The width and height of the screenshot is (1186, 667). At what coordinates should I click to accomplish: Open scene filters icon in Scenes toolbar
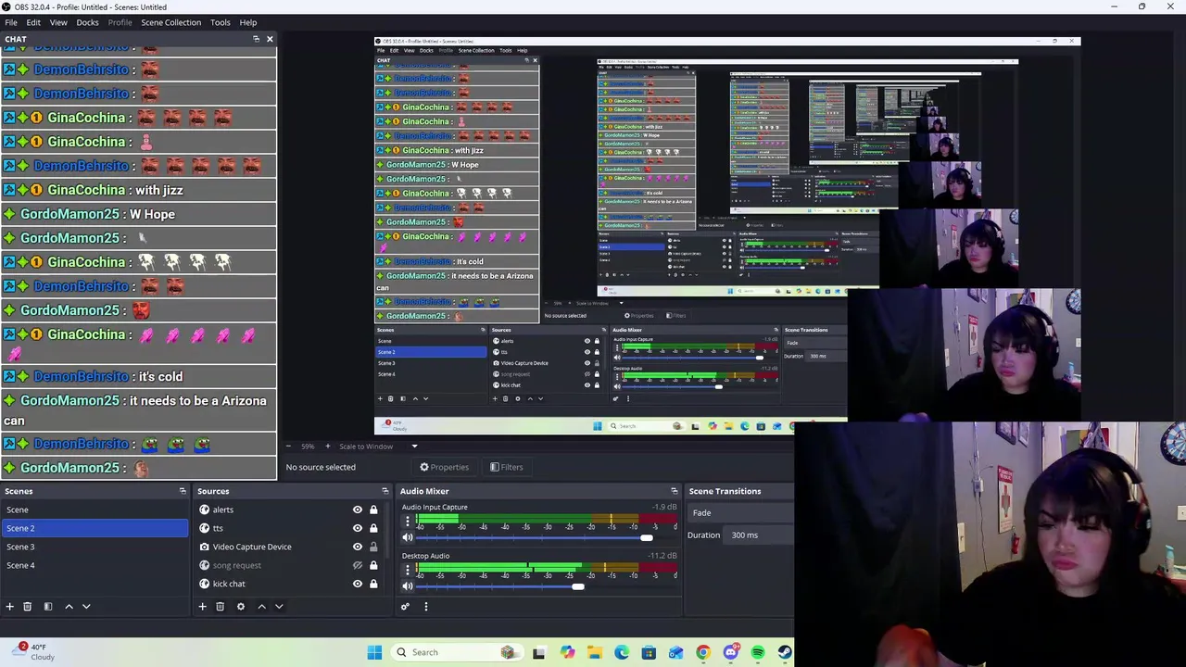(x=48, y=606)
